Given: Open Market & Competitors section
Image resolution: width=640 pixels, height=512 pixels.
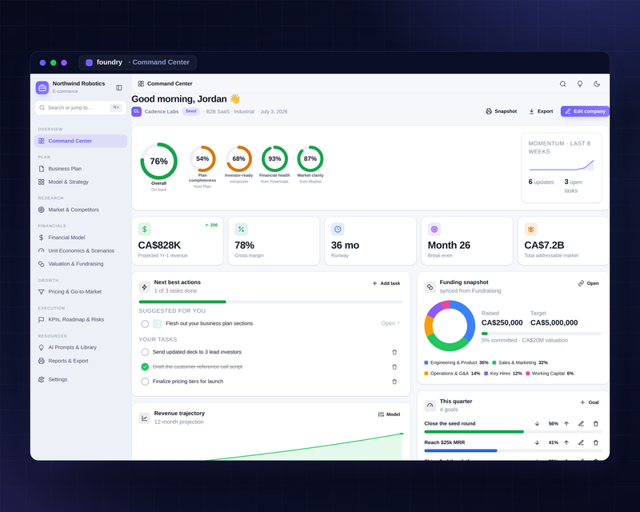Looking at the screenshot, I should [x=81, y=210].
